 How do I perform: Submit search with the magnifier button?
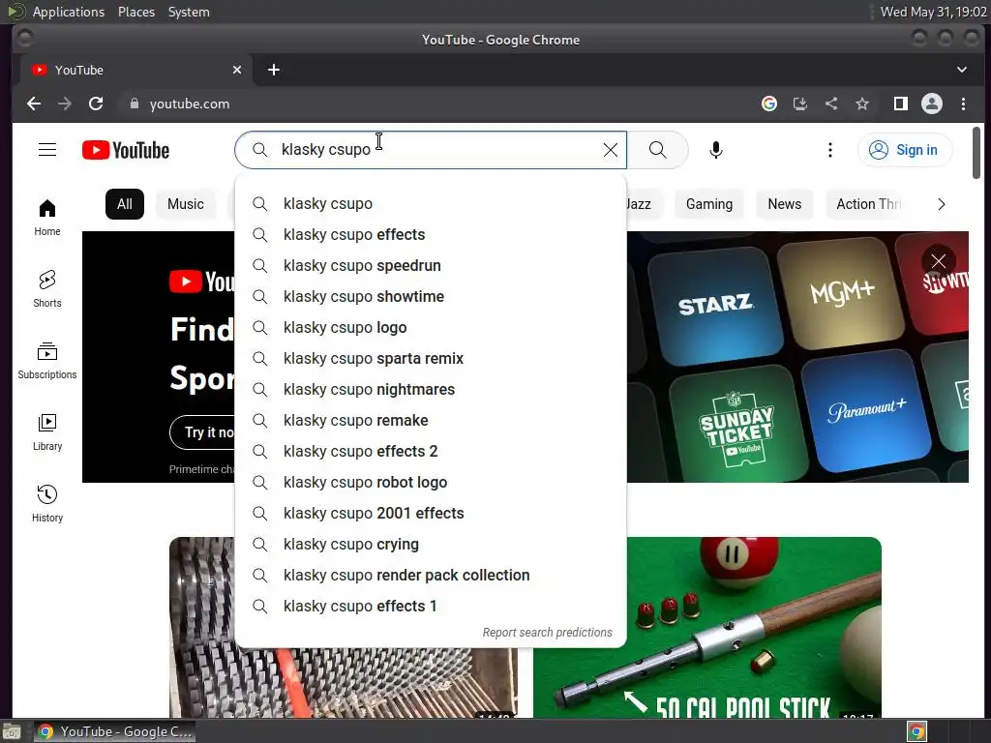(x=658, y=150)
